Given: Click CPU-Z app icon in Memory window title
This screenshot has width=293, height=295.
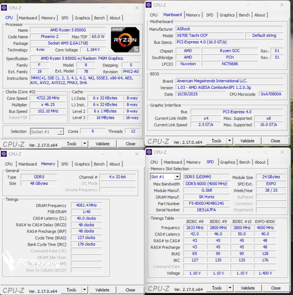Looking at the screenshot, I should pyautogui.click(x=4, y=154).
